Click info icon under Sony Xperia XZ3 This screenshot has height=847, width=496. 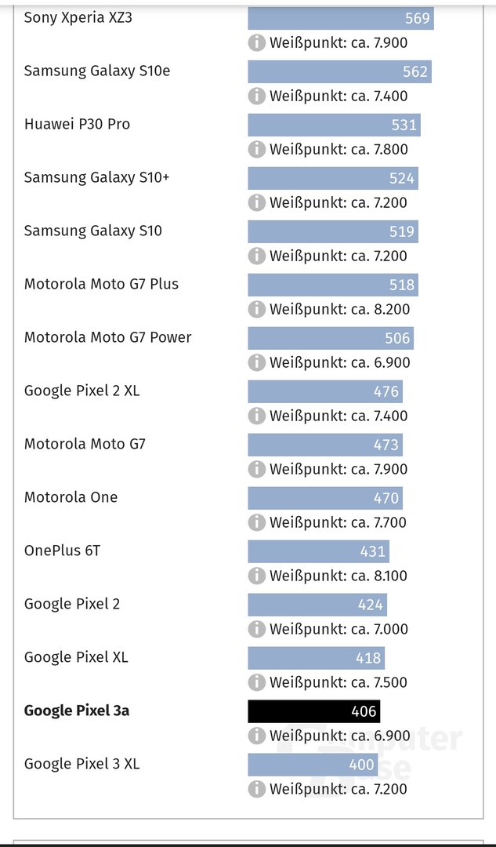tap(257, 42)
